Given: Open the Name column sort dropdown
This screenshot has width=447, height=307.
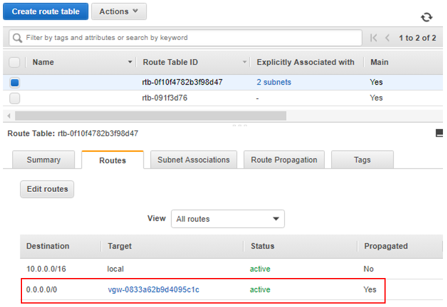Looking at the screenshot, I should tap(130, 62).
